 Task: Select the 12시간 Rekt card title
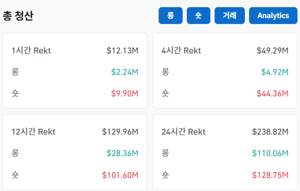point(33,132)
